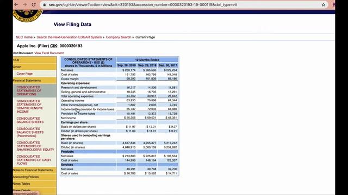This screenshot has height=195, width=348.
Task: Open Consolidated Balance Sheets in sidebar
Action: tap(30, 120)
